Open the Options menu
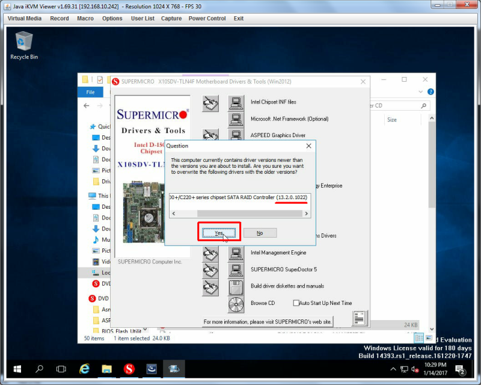This screenshot has height=385, width=481. point(112,19)
